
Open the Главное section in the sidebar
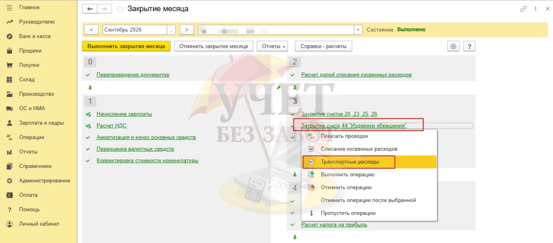click(29, 8)
